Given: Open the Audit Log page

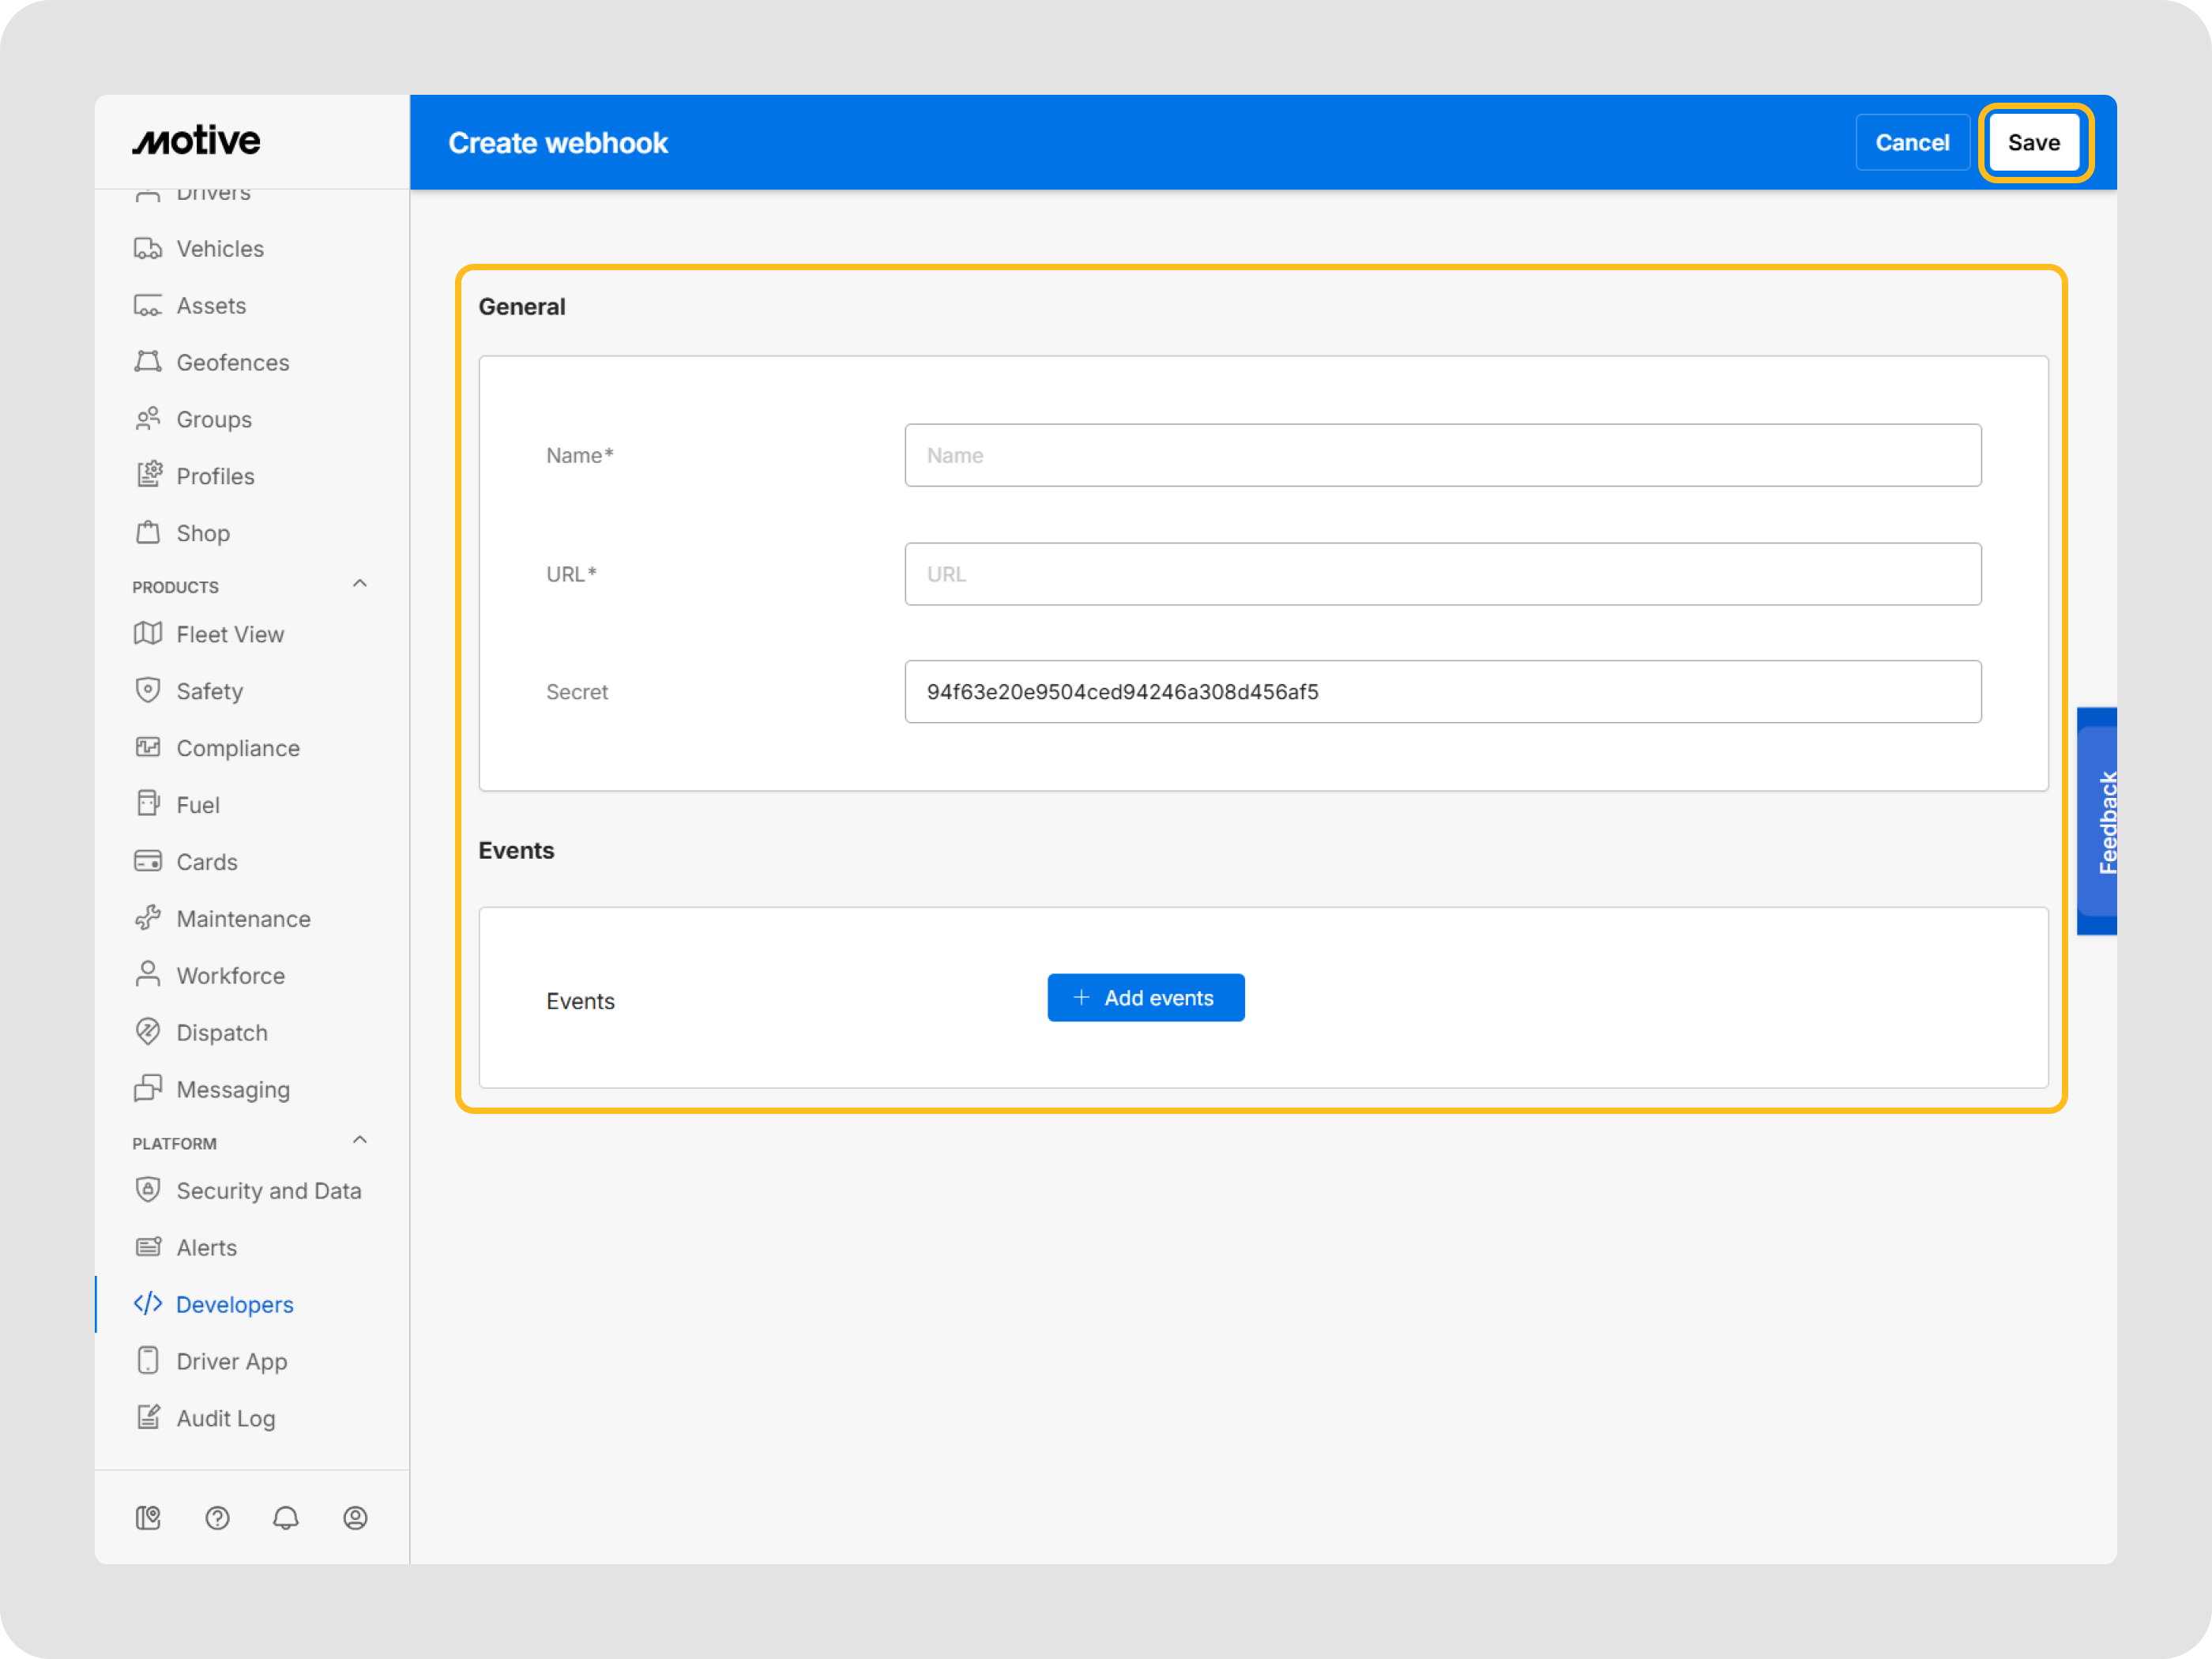Looking at the screenshot, I should coord(226,1418).
